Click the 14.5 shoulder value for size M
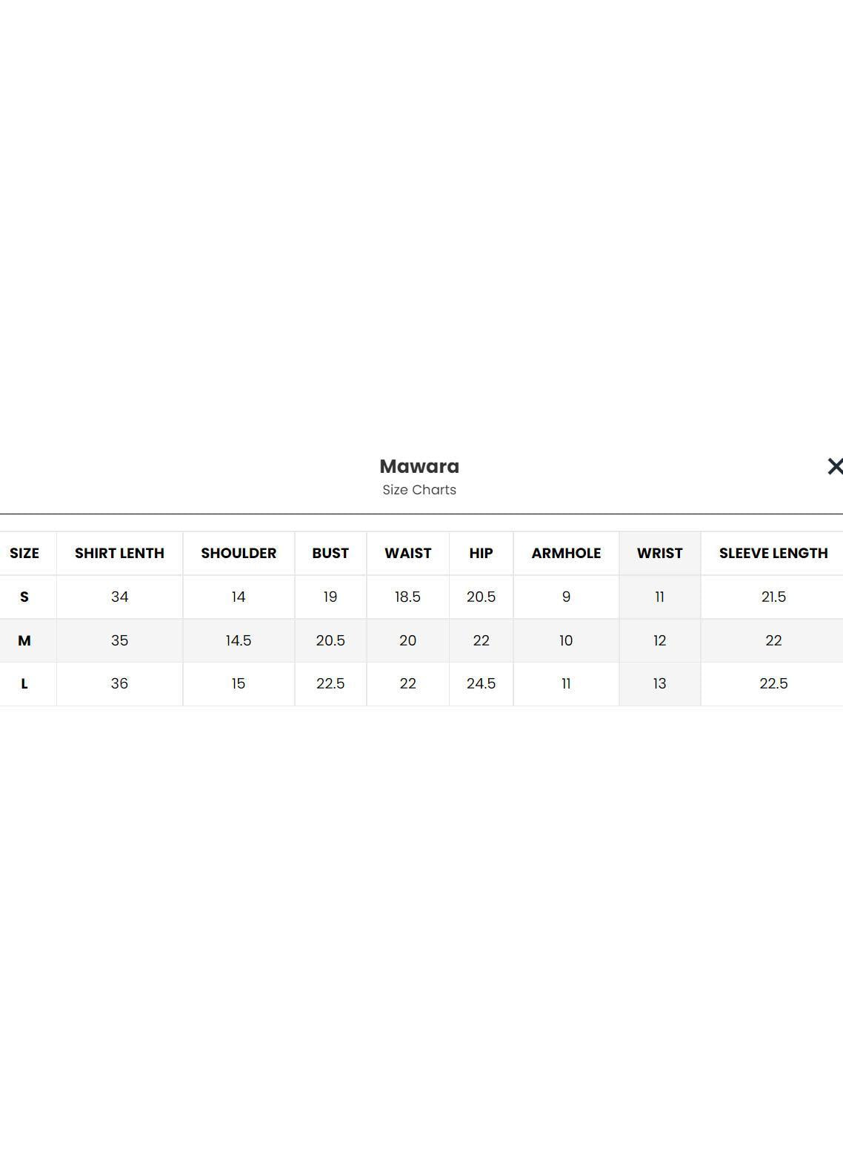Screen dimensions: 843x1174 [x=239, y=640]
